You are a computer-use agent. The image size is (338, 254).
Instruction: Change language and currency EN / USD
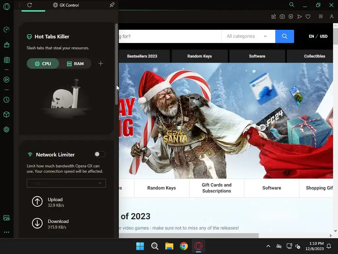(318, 36)
